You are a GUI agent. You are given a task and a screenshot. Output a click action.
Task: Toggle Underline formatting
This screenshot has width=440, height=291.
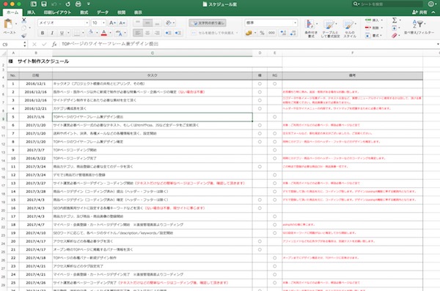62,33
